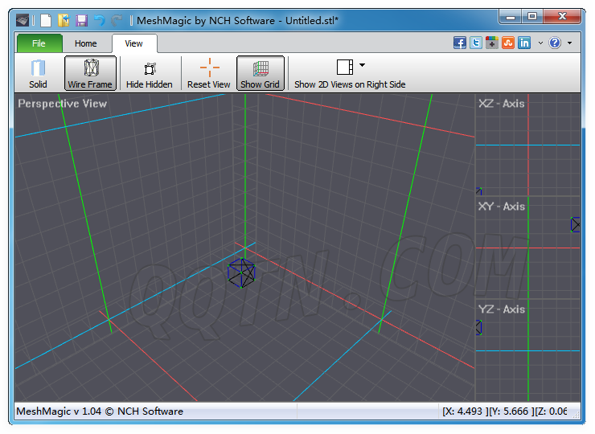Open LinkedIn share icon

pyautogui.click(x=524, y=43)
